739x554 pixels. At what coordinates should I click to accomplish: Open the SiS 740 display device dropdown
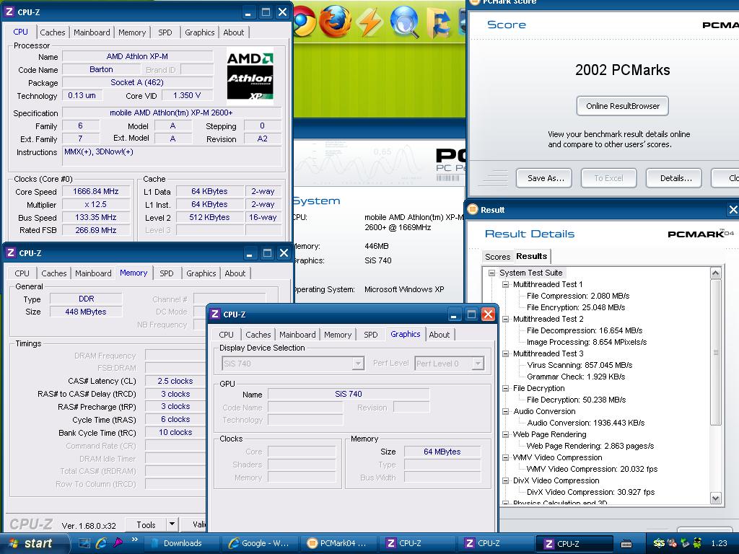click(x=358, y=364)
